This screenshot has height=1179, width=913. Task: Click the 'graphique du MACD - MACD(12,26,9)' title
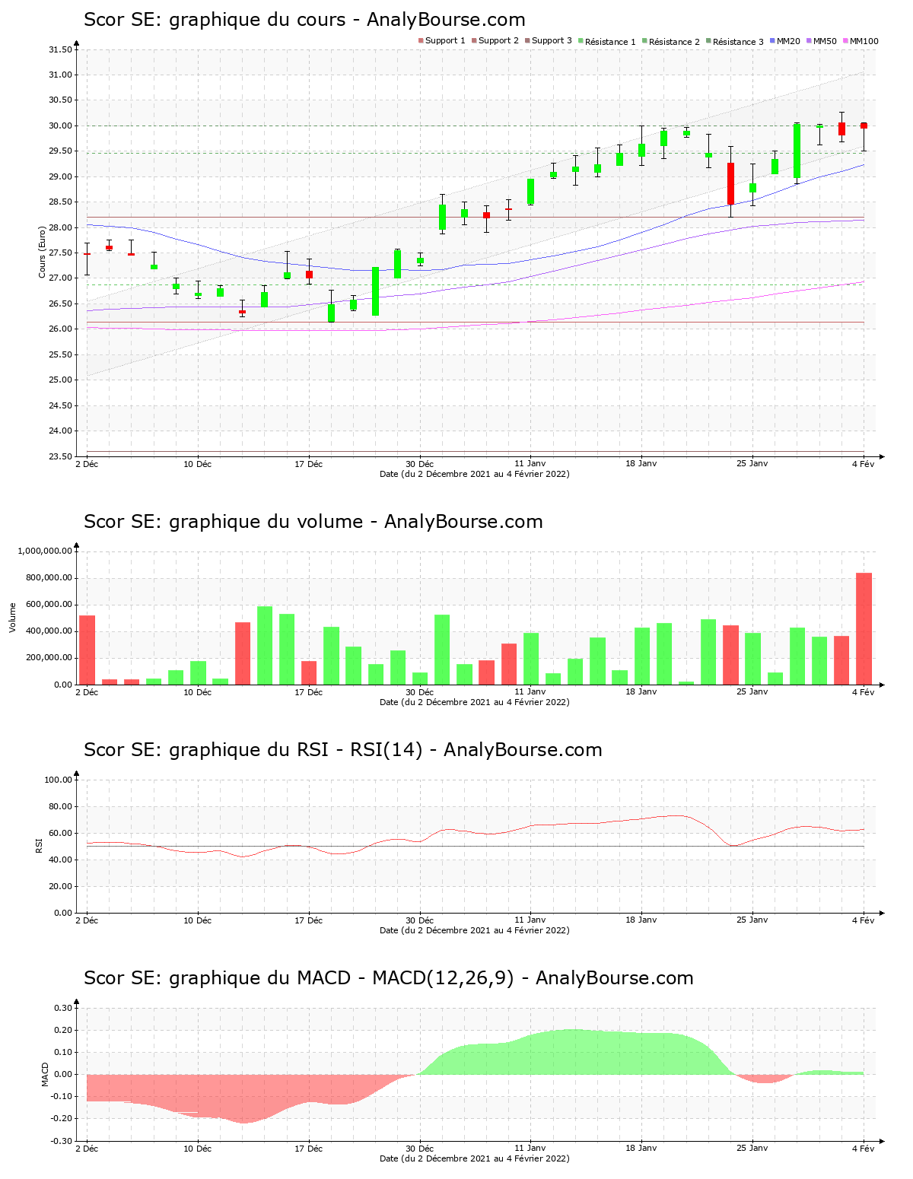pos(342,978)
